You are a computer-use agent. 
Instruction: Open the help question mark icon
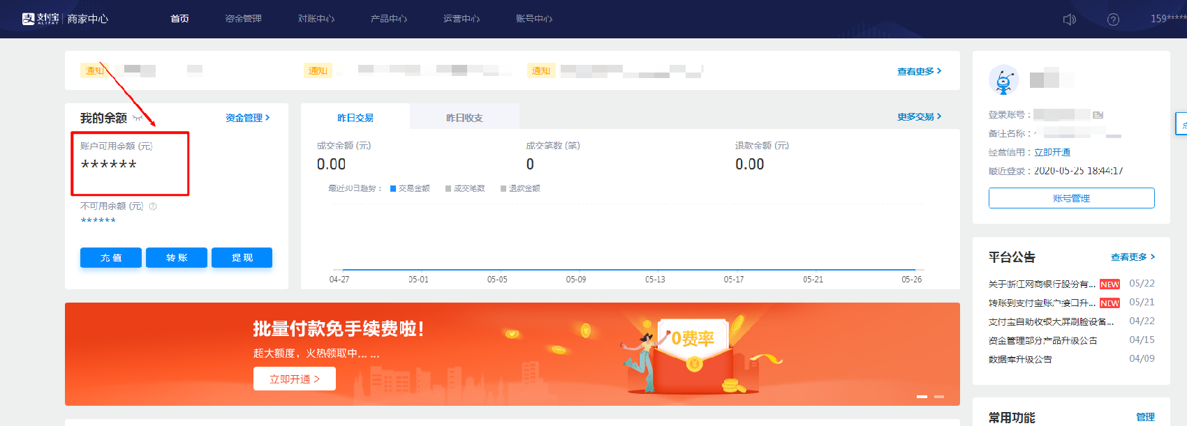[1113, 20]
